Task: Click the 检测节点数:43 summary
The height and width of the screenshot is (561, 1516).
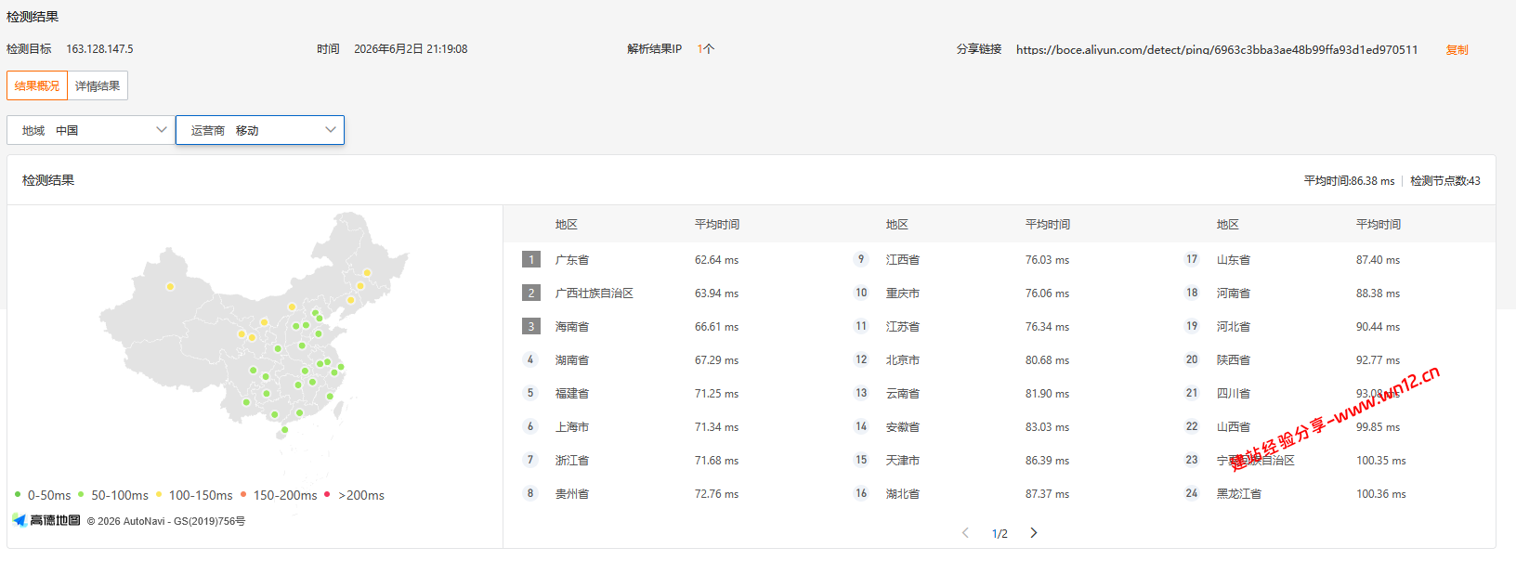Action: (x=1445, y=181)
